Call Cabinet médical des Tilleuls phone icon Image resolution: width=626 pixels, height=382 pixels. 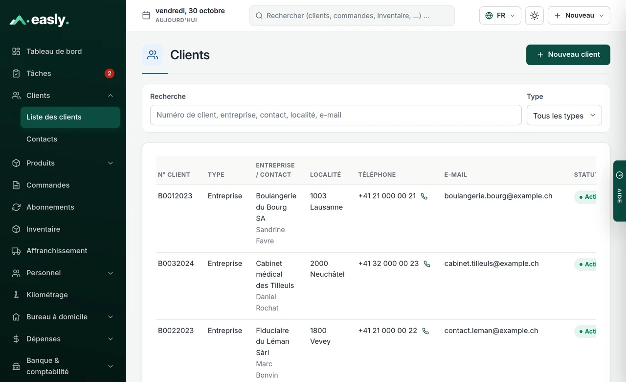click(427, 264)
